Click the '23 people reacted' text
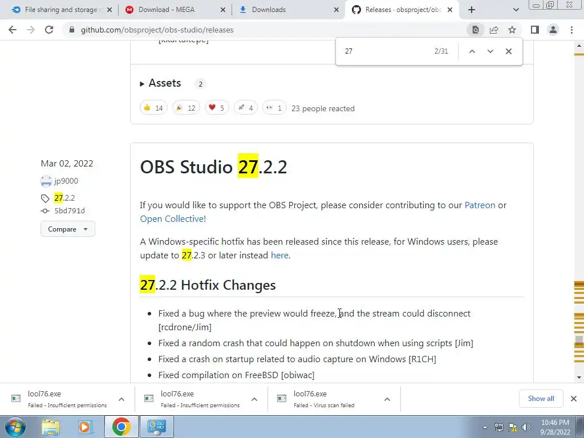The image size is (584, 438). 323,108
